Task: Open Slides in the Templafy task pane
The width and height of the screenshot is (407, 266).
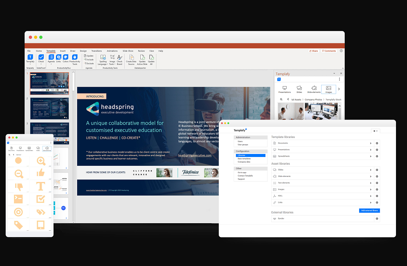Action: point(299,90)
